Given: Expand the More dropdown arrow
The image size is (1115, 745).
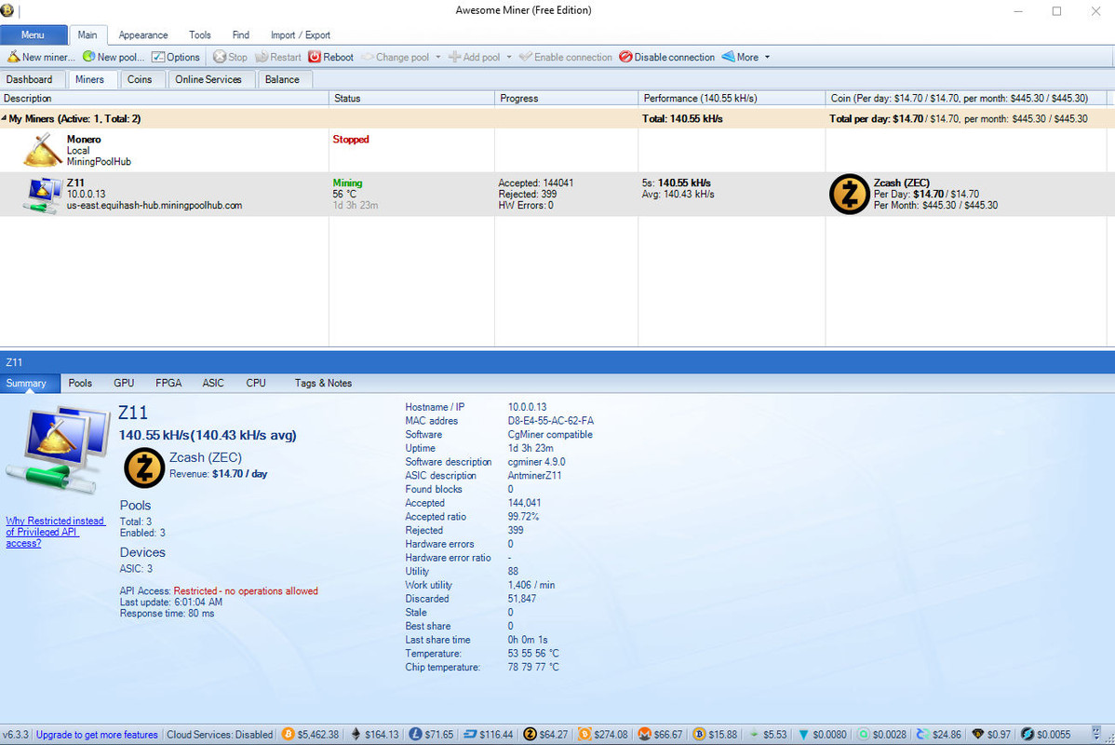Looking at the screenshot, I should pyautogui.click(x=767, y=57).
